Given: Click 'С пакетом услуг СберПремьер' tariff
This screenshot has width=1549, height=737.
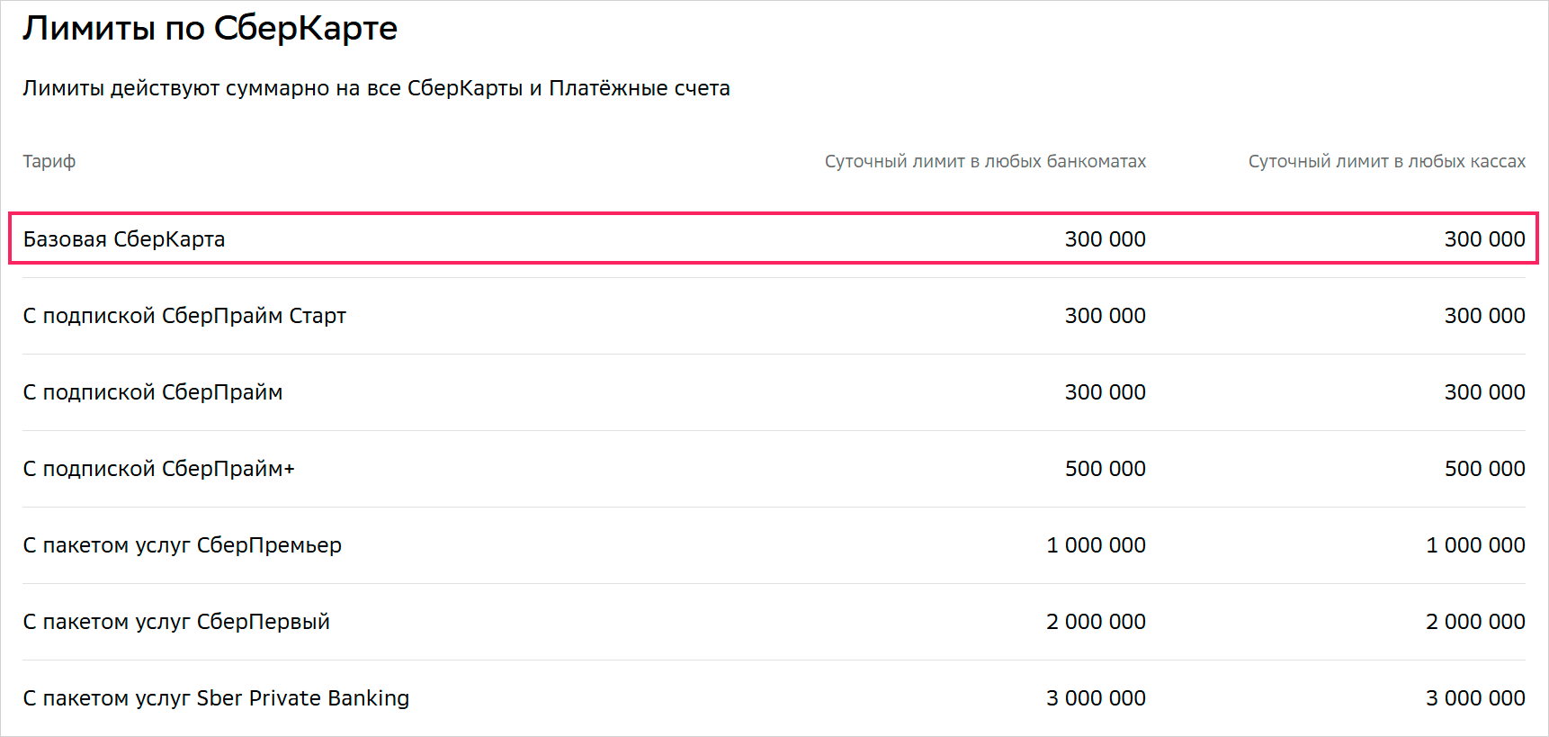Looking at the screenshot, I should pyautogui.click(x=183, y=545).
